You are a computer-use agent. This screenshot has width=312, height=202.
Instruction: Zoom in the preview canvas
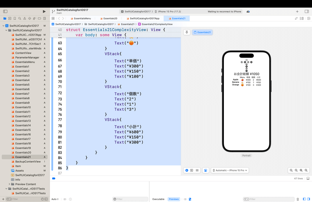306,170
